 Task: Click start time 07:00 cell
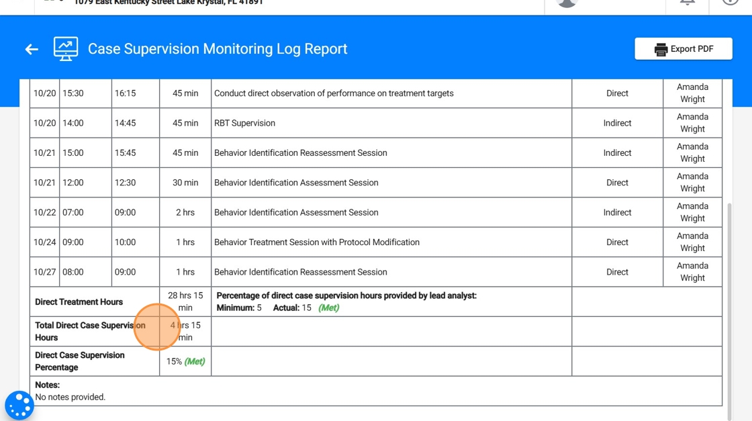(85, 212)
